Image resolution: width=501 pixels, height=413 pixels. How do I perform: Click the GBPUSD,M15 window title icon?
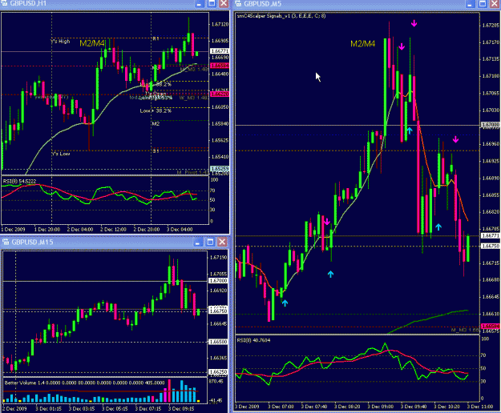tap(6, 242)
